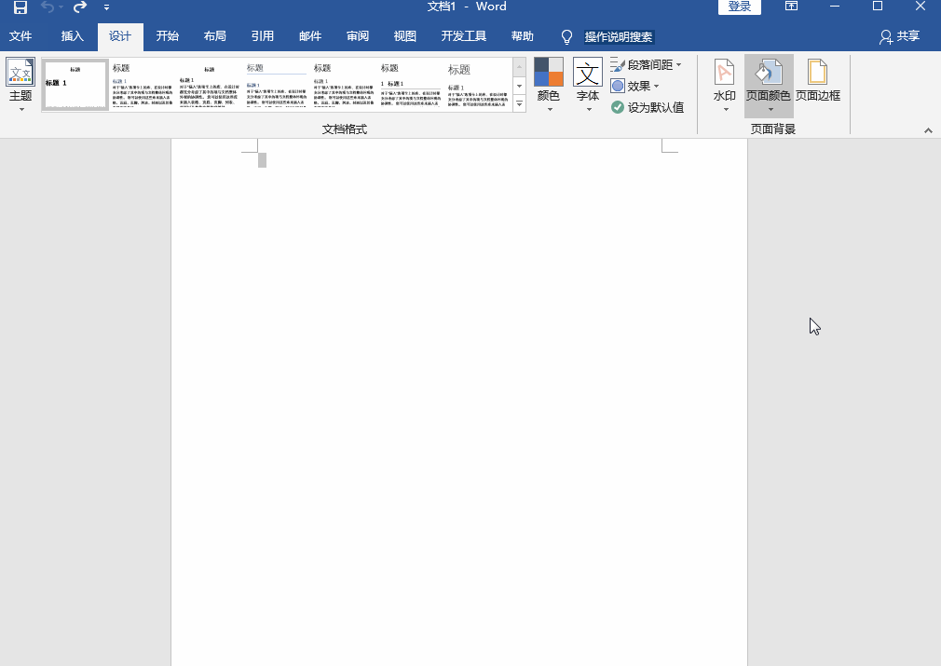Click the 登录 (Sign in) button

pos(739,6)
